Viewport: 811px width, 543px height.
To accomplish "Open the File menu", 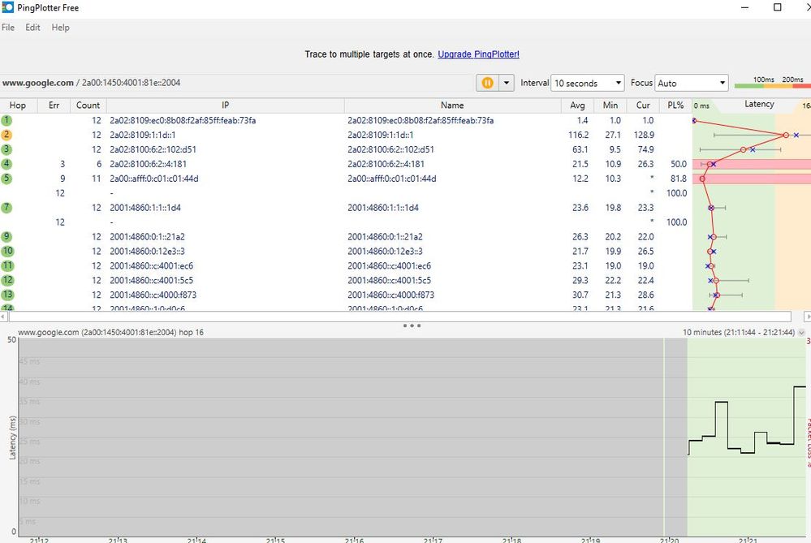I will point(8,27).
